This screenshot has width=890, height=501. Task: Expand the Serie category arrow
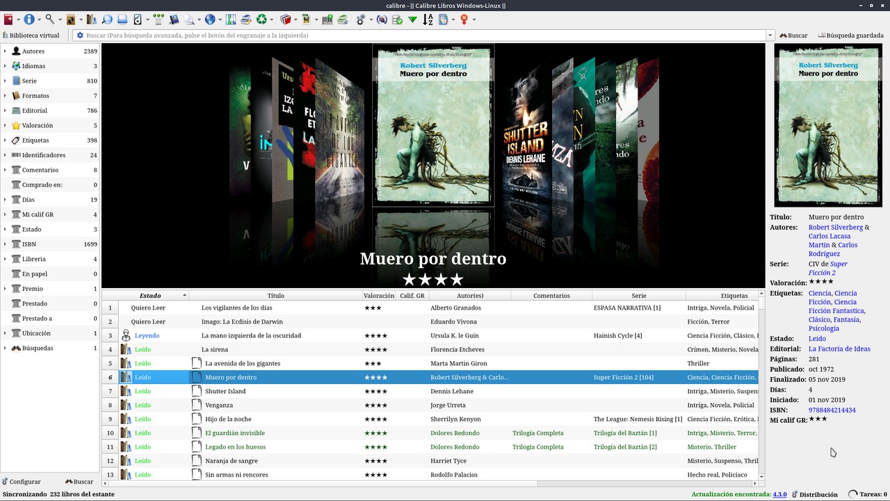click(5, 81)
